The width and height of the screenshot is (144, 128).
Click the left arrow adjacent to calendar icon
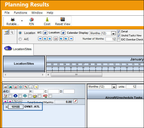[x=50, y=39]
